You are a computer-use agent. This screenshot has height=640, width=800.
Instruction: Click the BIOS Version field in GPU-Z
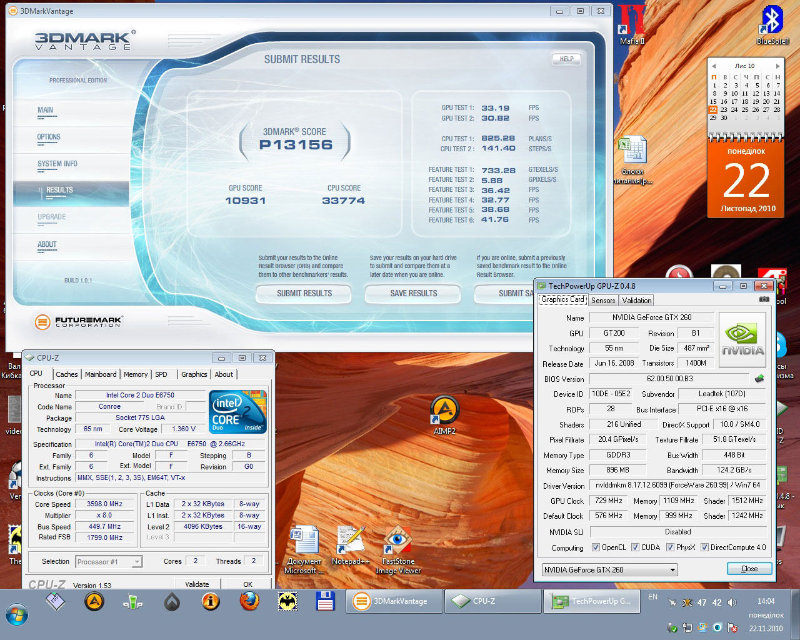[x=669, y=379]
